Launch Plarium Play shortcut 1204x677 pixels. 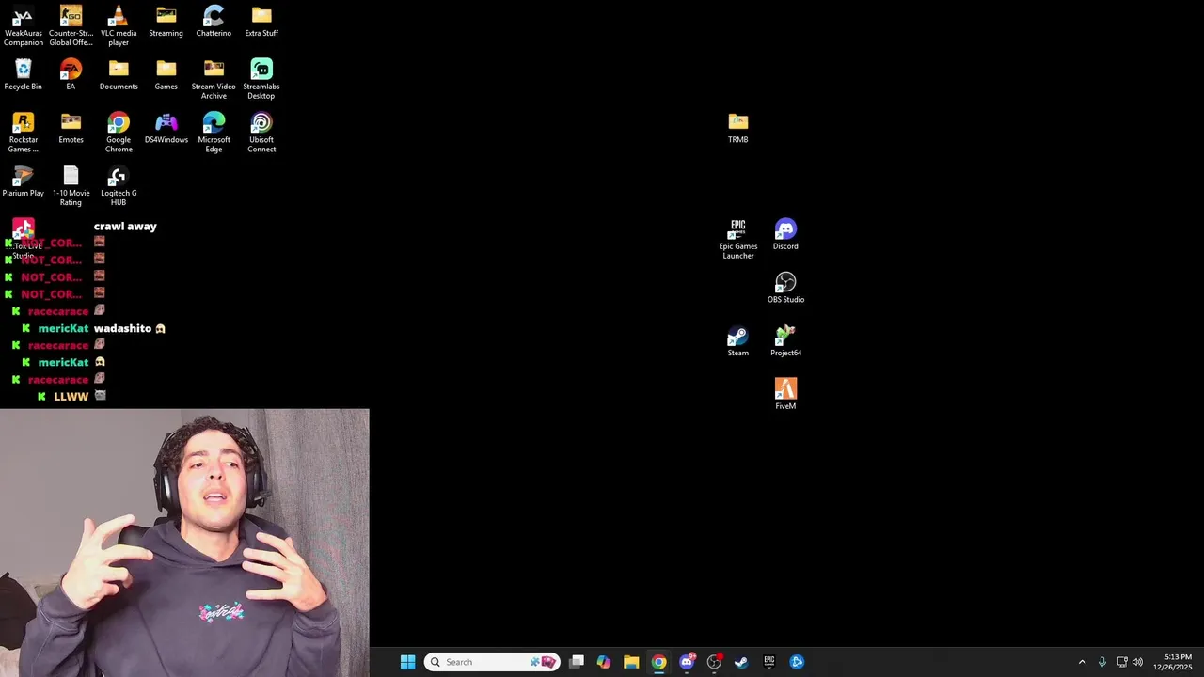(23, 182)
